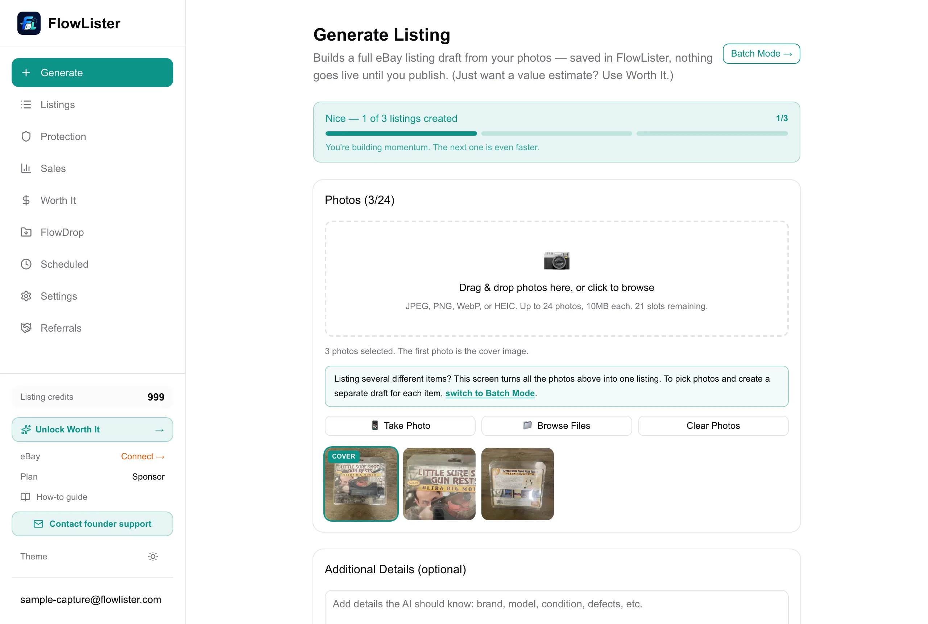Click Contact founder support button
Viewport: 928px width, 624px height.
(92, 524)
